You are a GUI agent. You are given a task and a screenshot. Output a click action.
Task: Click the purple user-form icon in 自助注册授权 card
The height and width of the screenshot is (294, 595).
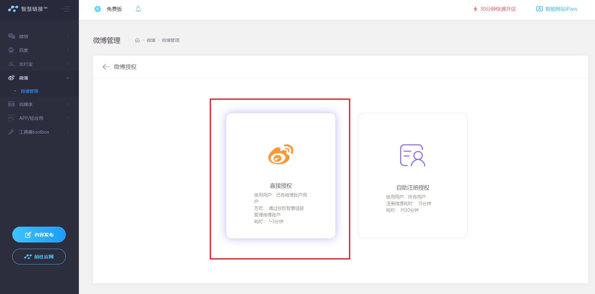(412, 155)
